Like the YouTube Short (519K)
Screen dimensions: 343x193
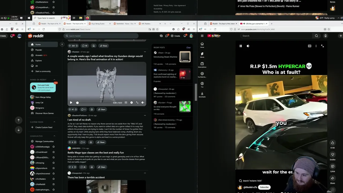333,143
